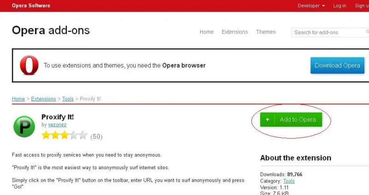Click the Version: 1.11 text

coord(274,188)
